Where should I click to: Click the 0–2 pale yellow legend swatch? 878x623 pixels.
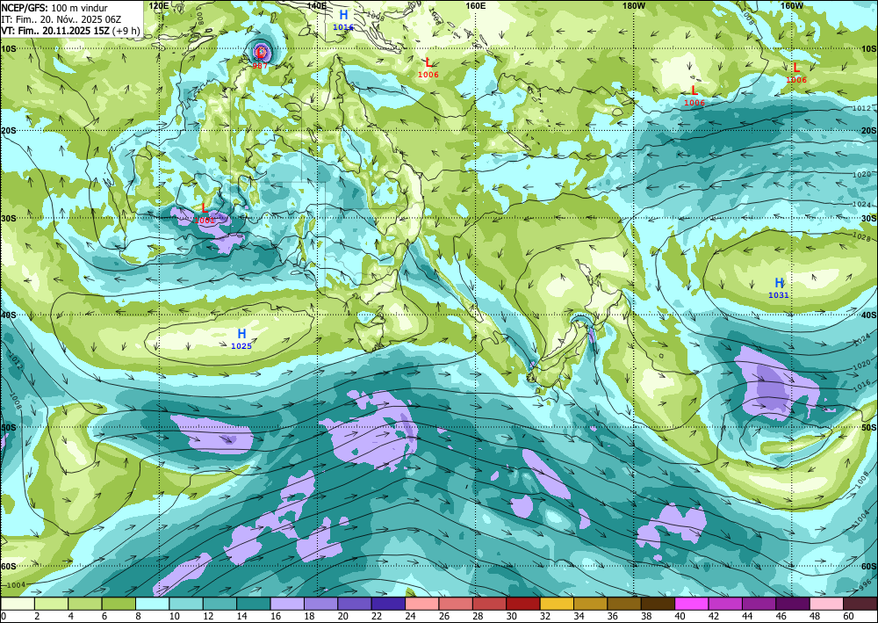pyautogui.click(x=18, y=604)
